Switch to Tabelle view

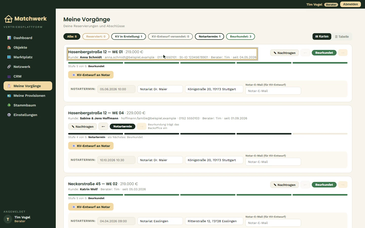[x=342, y=36]
